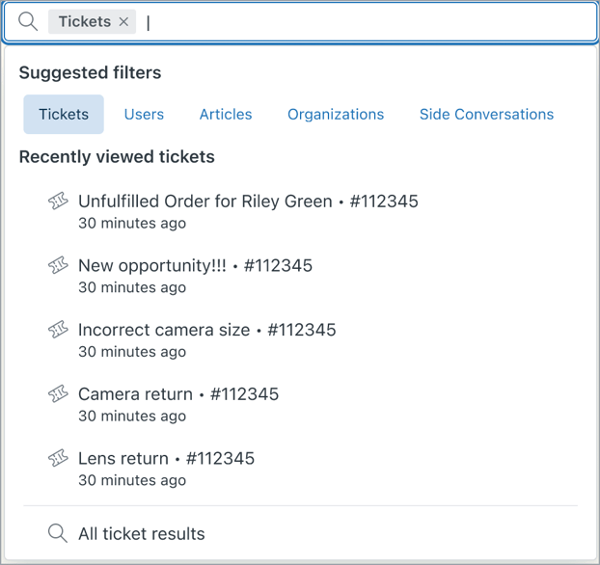600x565 pixels.
Task: Select the Articles suggested filter
Action: pyautogui.click(x=226, y=115)
